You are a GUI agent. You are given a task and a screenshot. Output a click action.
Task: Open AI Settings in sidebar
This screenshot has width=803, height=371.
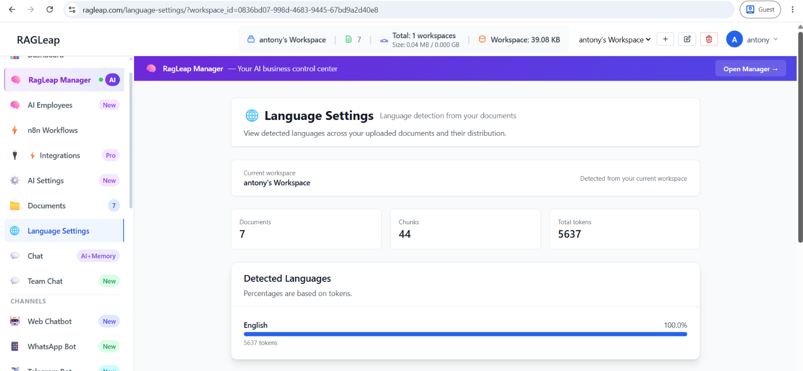64,180
